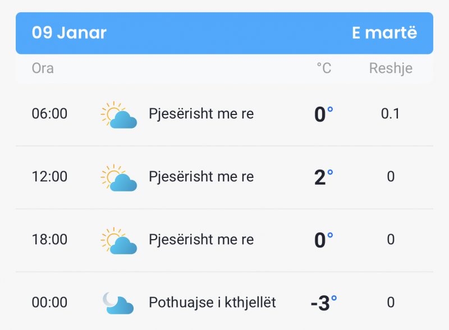Click the 2° temperature at noon
Image resolution: width=449 pixels, height=330 pixels.
[x=324, y=177]
